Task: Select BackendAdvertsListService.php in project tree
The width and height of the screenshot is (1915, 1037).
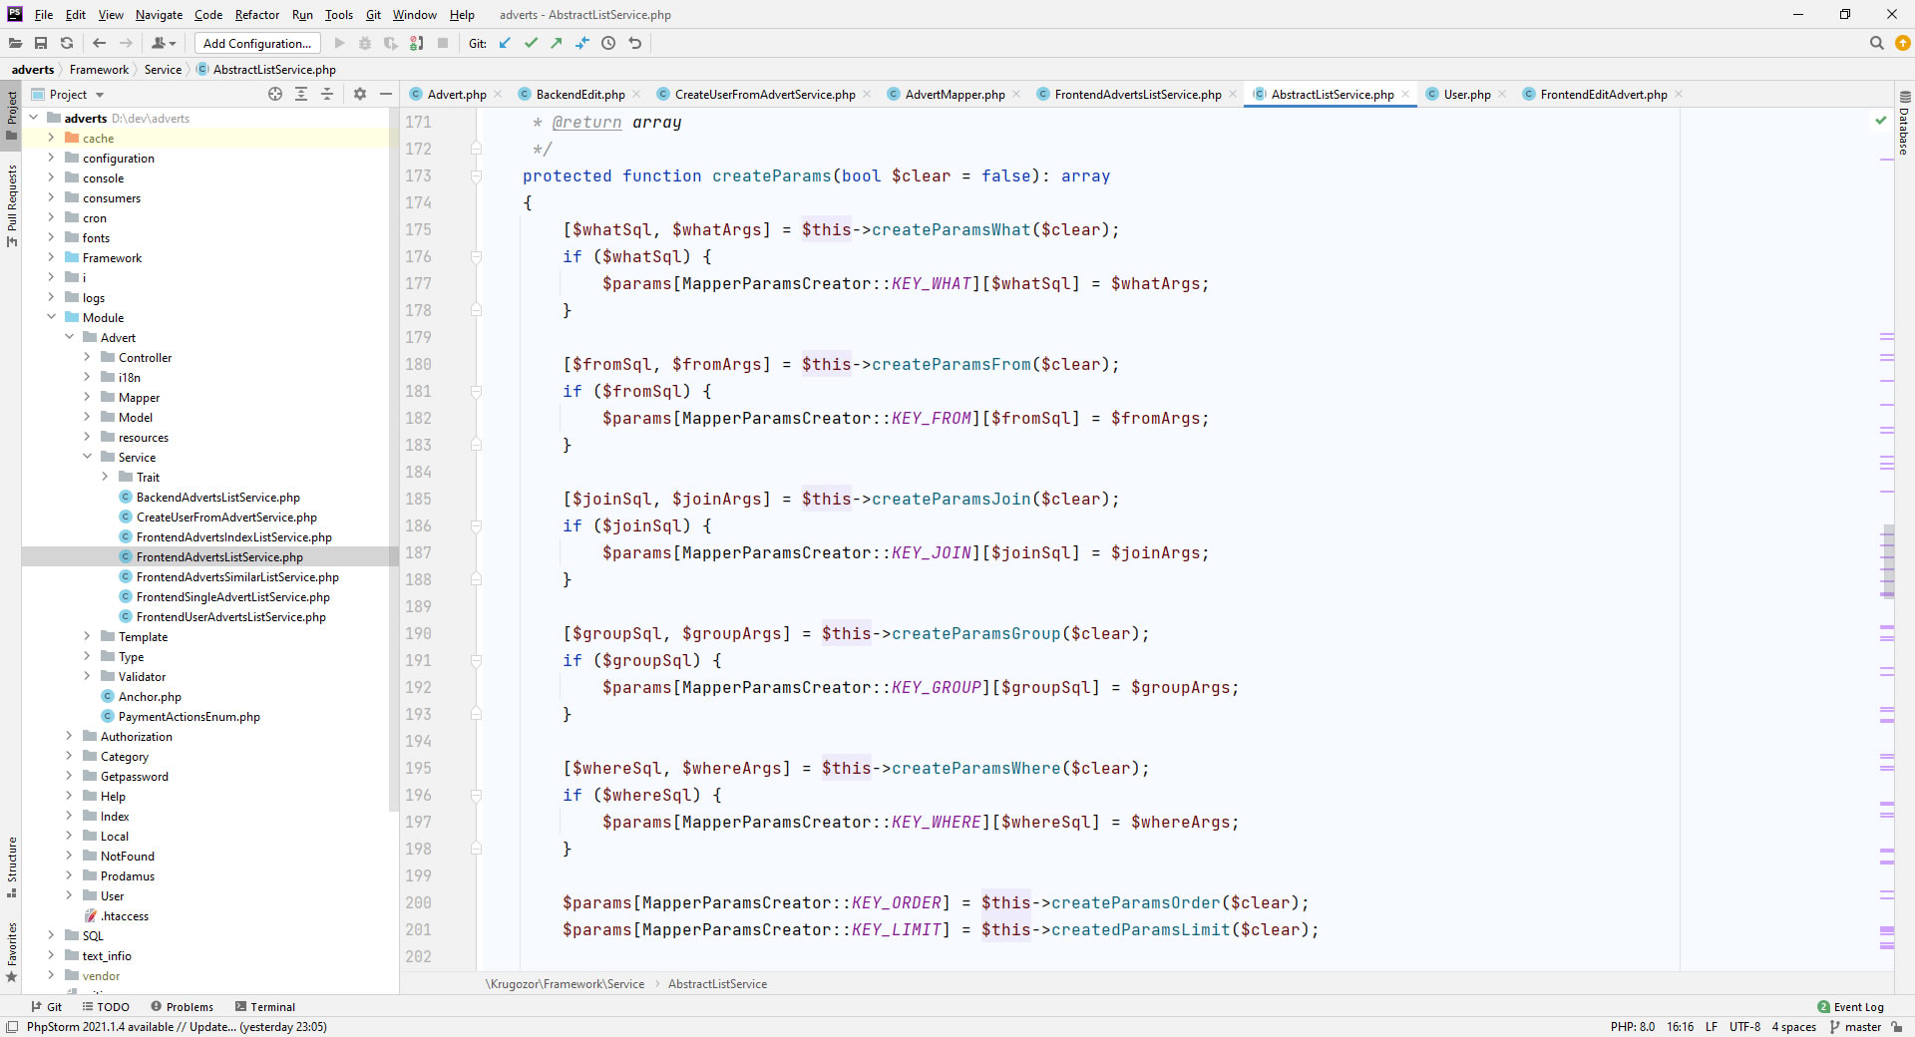Action: tap(217, 498)
